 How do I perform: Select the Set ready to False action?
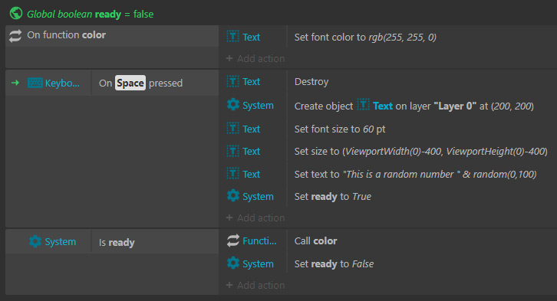click(334, 263)
